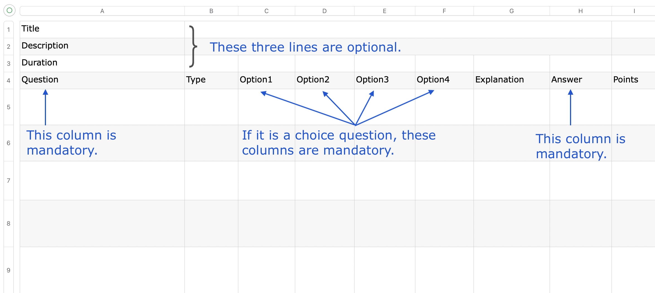Select row 1 header
The width and height of the screenshot is (655, 293).
(9, 30)
